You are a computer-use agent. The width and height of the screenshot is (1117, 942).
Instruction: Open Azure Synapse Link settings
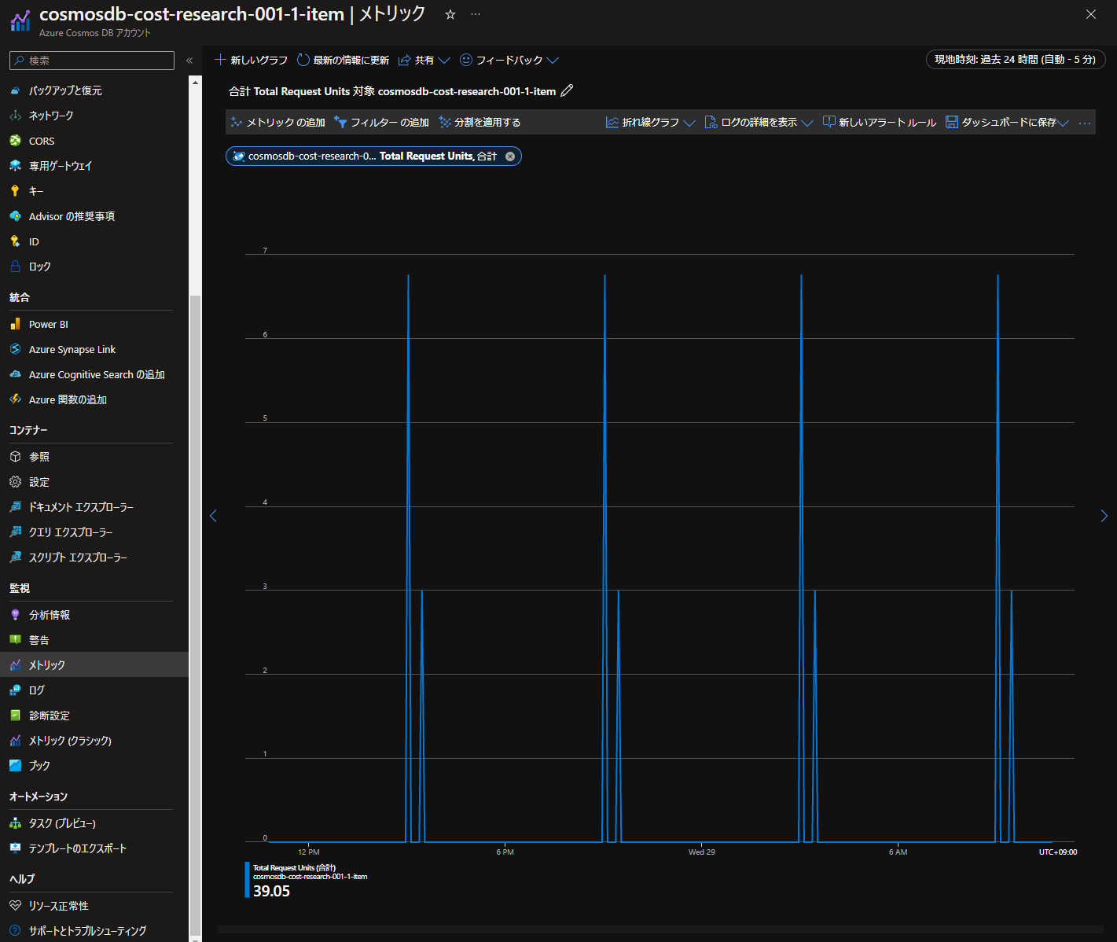pos(72,348)
